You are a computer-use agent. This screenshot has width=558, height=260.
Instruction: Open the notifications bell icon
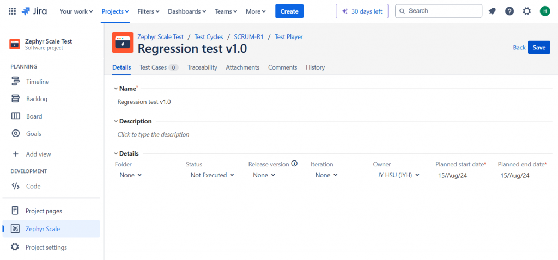click(492, 11)
